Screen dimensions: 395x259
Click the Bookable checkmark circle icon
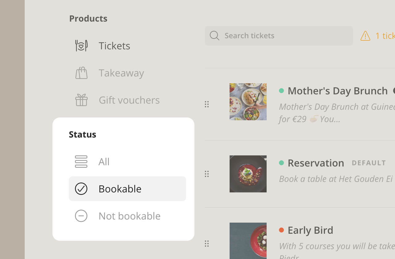click(x=81, y=189)
